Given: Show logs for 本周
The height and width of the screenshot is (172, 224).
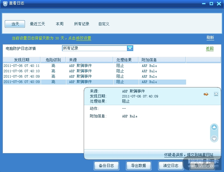Looking at the screenshot, I should [x=59, y=24].
